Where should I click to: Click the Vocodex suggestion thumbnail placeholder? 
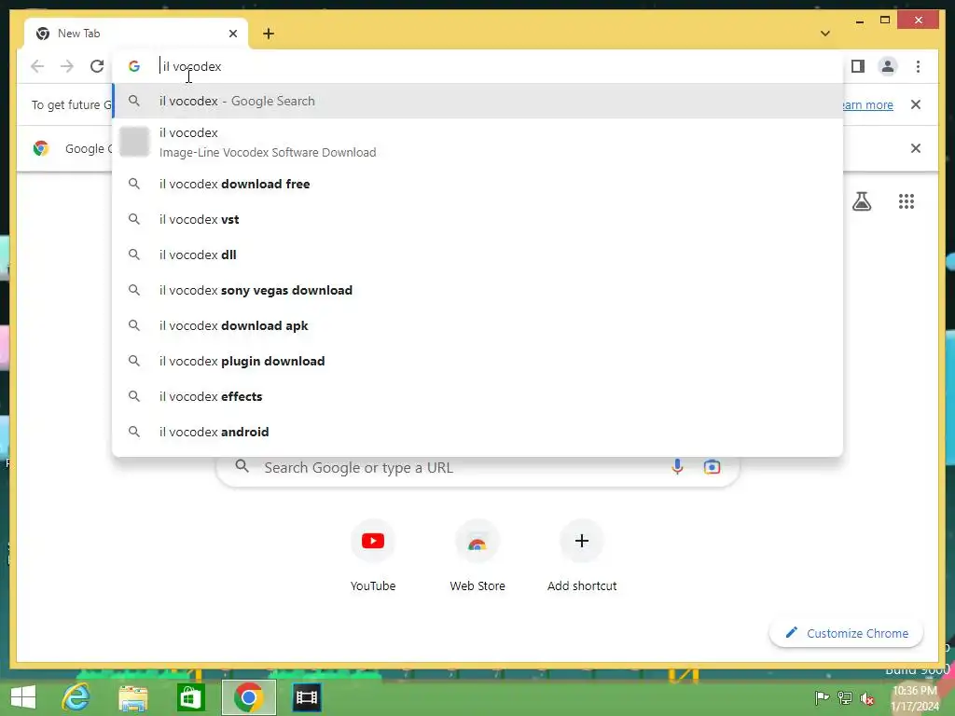coord(134,142)
